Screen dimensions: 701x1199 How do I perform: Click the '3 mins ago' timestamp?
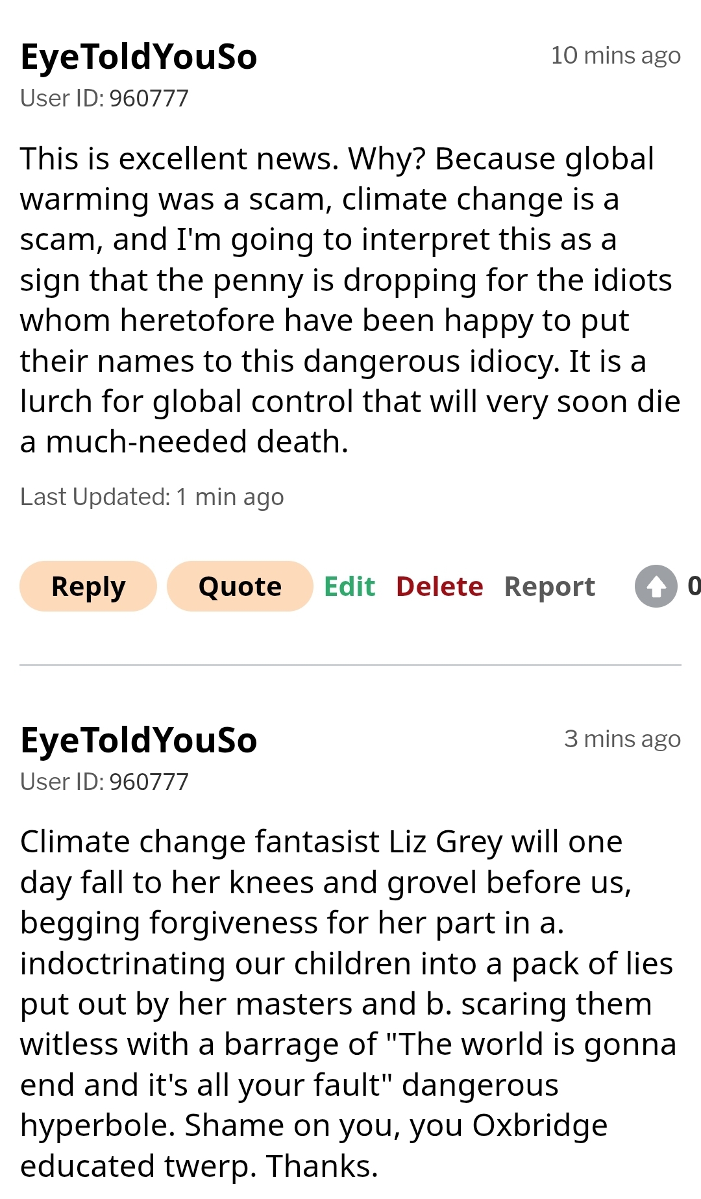tap(622, 739)
